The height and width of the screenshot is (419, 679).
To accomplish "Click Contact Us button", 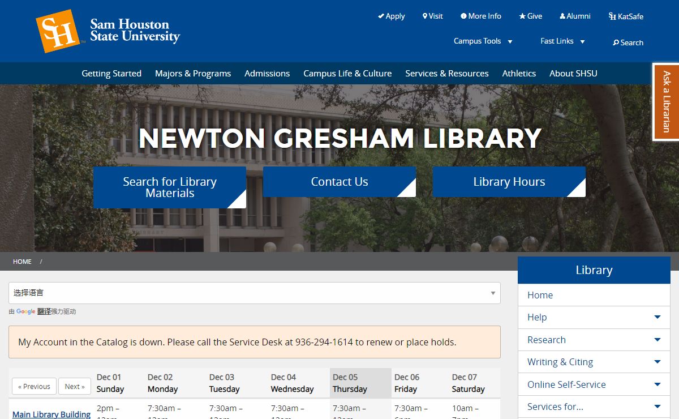I will [x=339, y=182].
